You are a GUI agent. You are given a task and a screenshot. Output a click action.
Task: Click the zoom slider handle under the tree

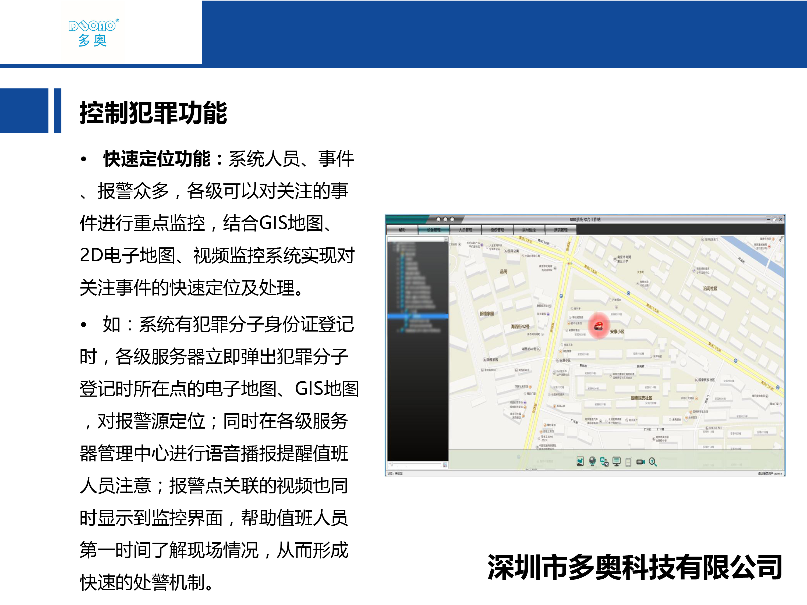pyautogui.click(x=392, y=464)
